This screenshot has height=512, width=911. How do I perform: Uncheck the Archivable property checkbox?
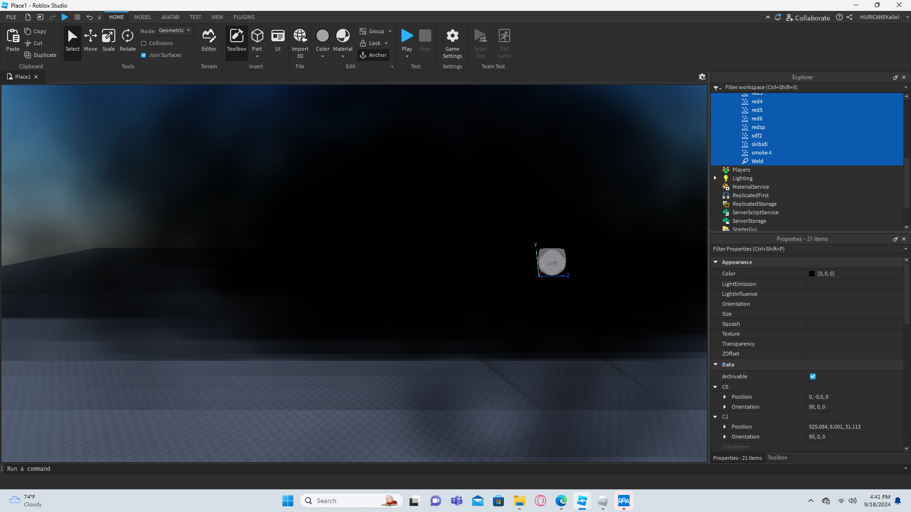(813, 376)
